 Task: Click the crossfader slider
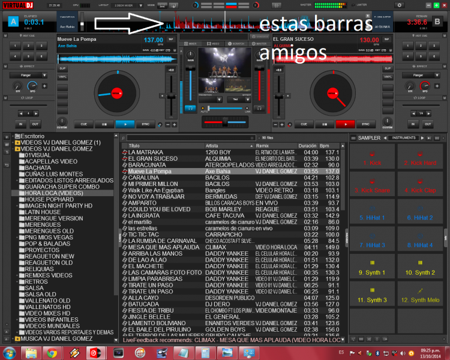225,122
